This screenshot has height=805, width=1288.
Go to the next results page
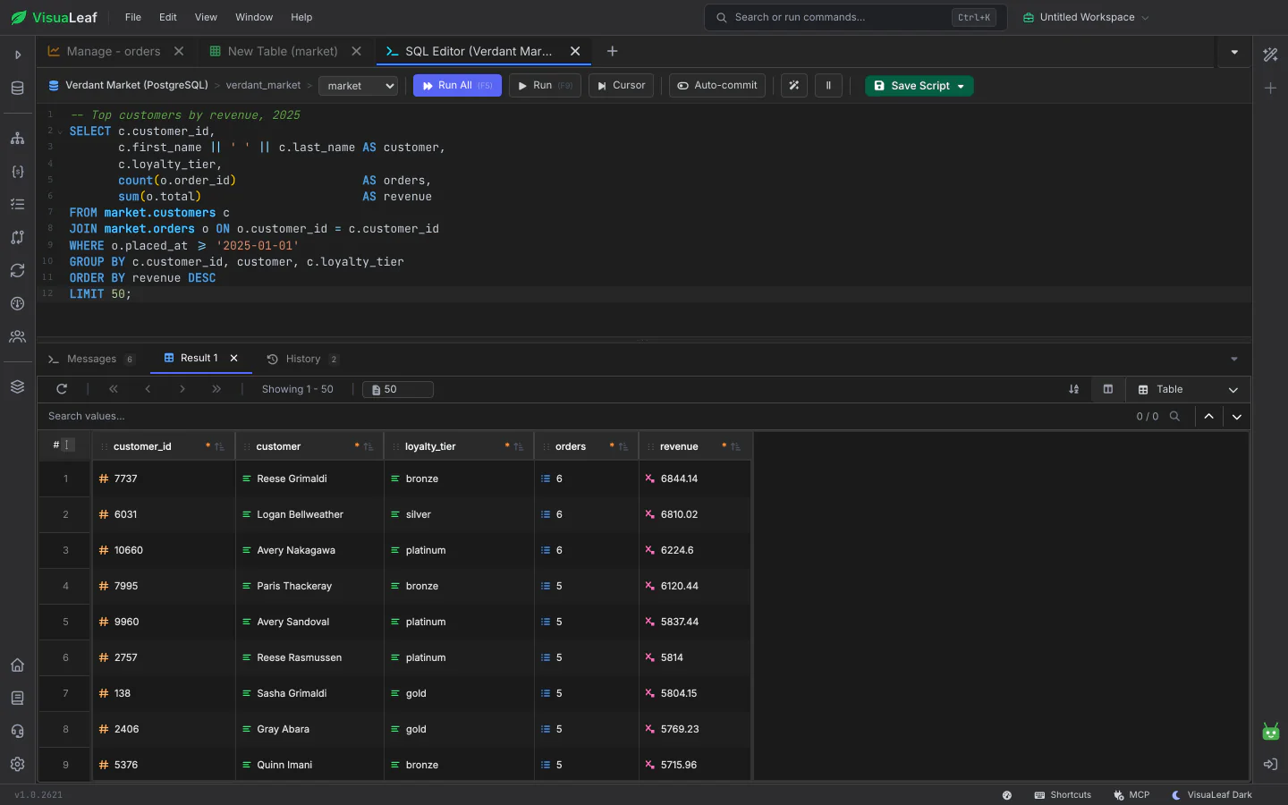click(x=182, y=389)
